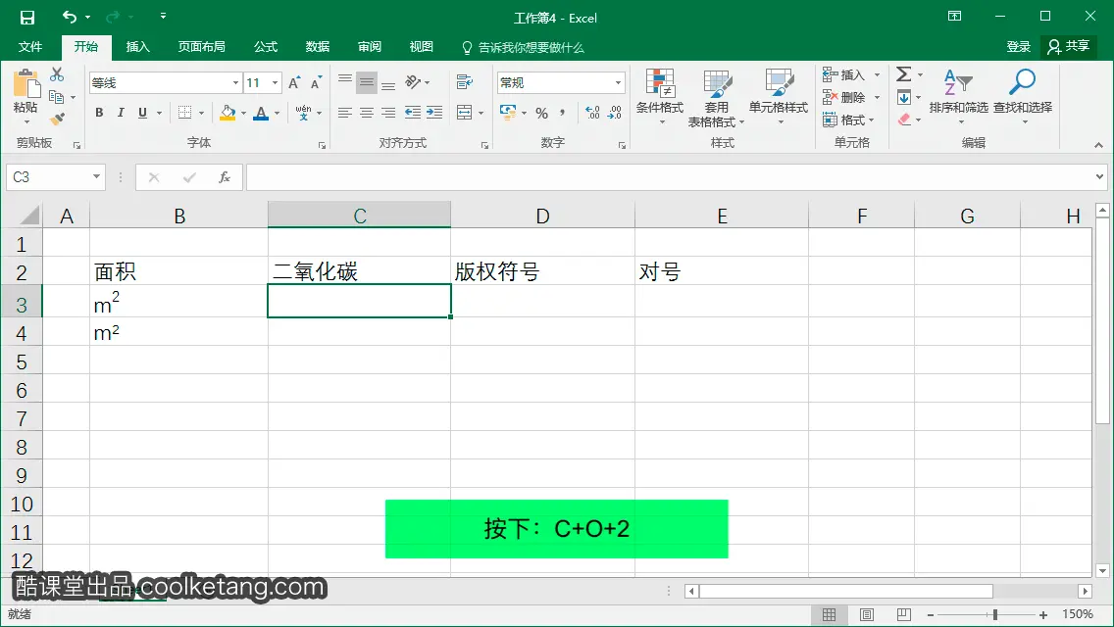Toggle bold formatting
The height and width of the screenshot is (627, 1114).
coord(99,113)
